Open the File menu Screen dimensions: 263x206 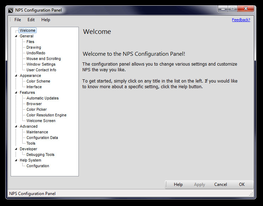coord(18,20)
